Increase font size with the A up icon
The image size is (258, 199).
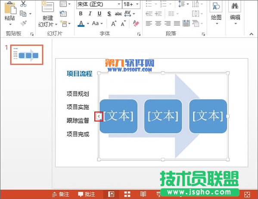(114, 24)
